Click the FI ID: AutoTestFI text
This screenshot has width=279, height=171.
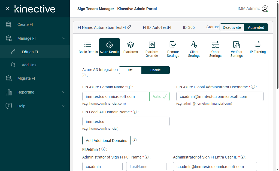pyautogui.click(x=157, y=27)
